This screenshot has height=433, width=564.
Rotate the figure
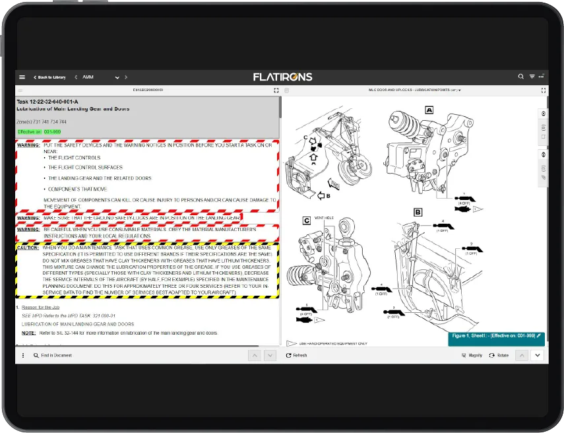point(499,355)
